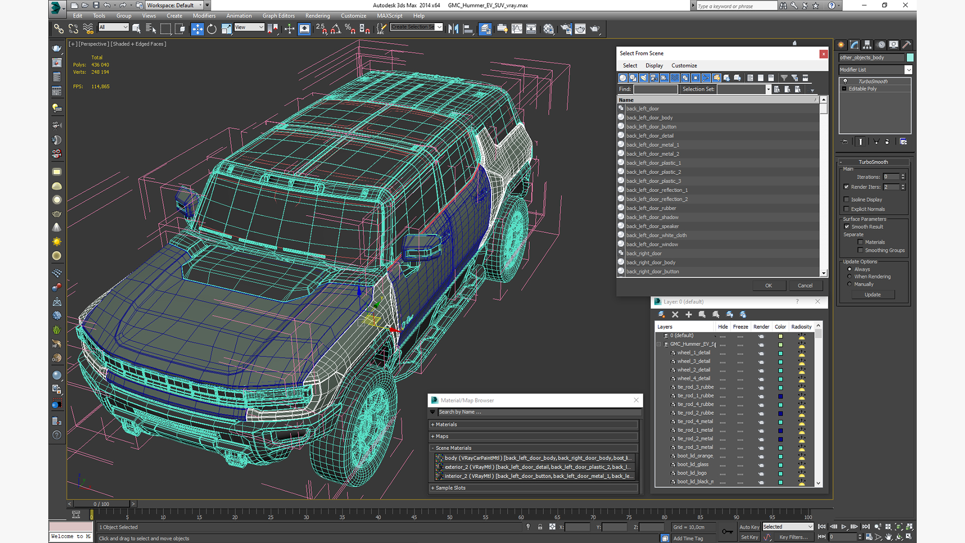This screenshot has width=965, height=543.
Task: Select When Rendering update option
Action: click(x=849, y=277)
